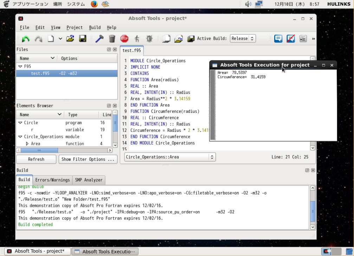Open the Edit menu

pyautogui.click(x=40, y=27)
